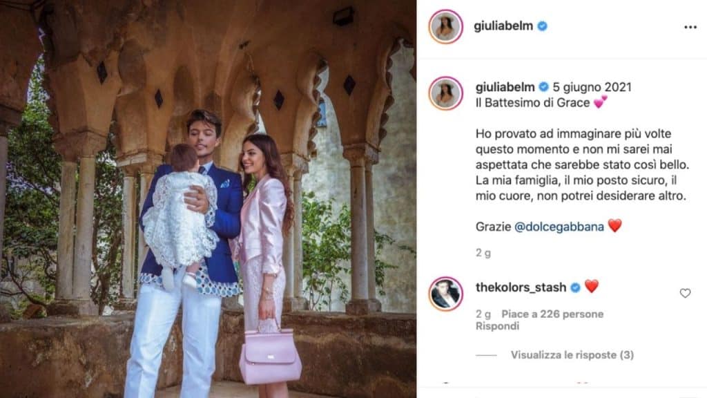Screen dimensions: 707x398
Task: Click giuliabelm header profile avatar
Action: (445, 27)
